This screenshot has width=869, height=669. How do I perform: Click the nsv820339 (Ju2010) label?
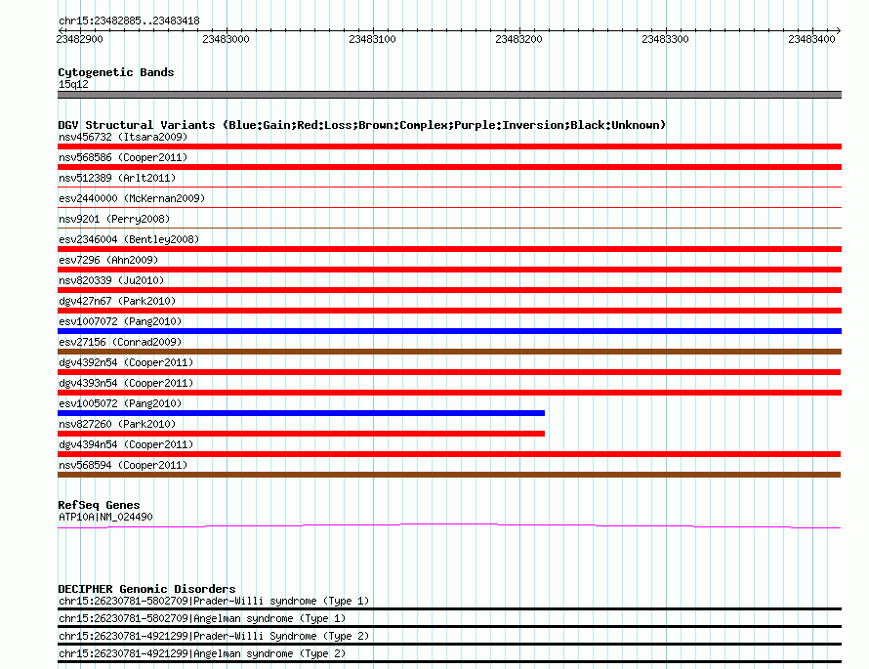pyautogui.click(x=111, y=280)
